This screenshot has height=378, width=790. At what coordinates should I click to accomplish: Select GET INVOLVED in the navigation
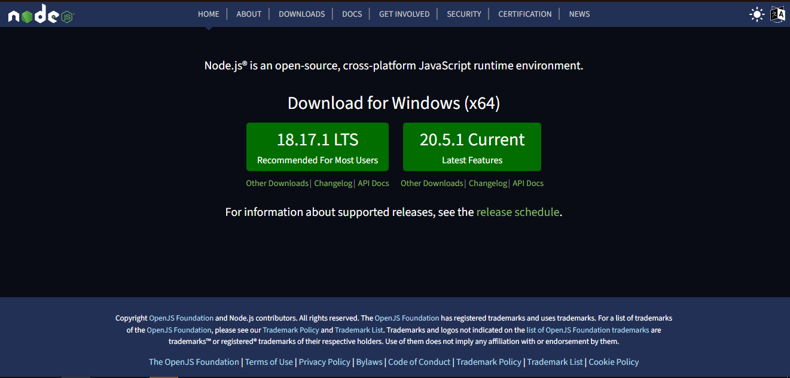(404, 14)
